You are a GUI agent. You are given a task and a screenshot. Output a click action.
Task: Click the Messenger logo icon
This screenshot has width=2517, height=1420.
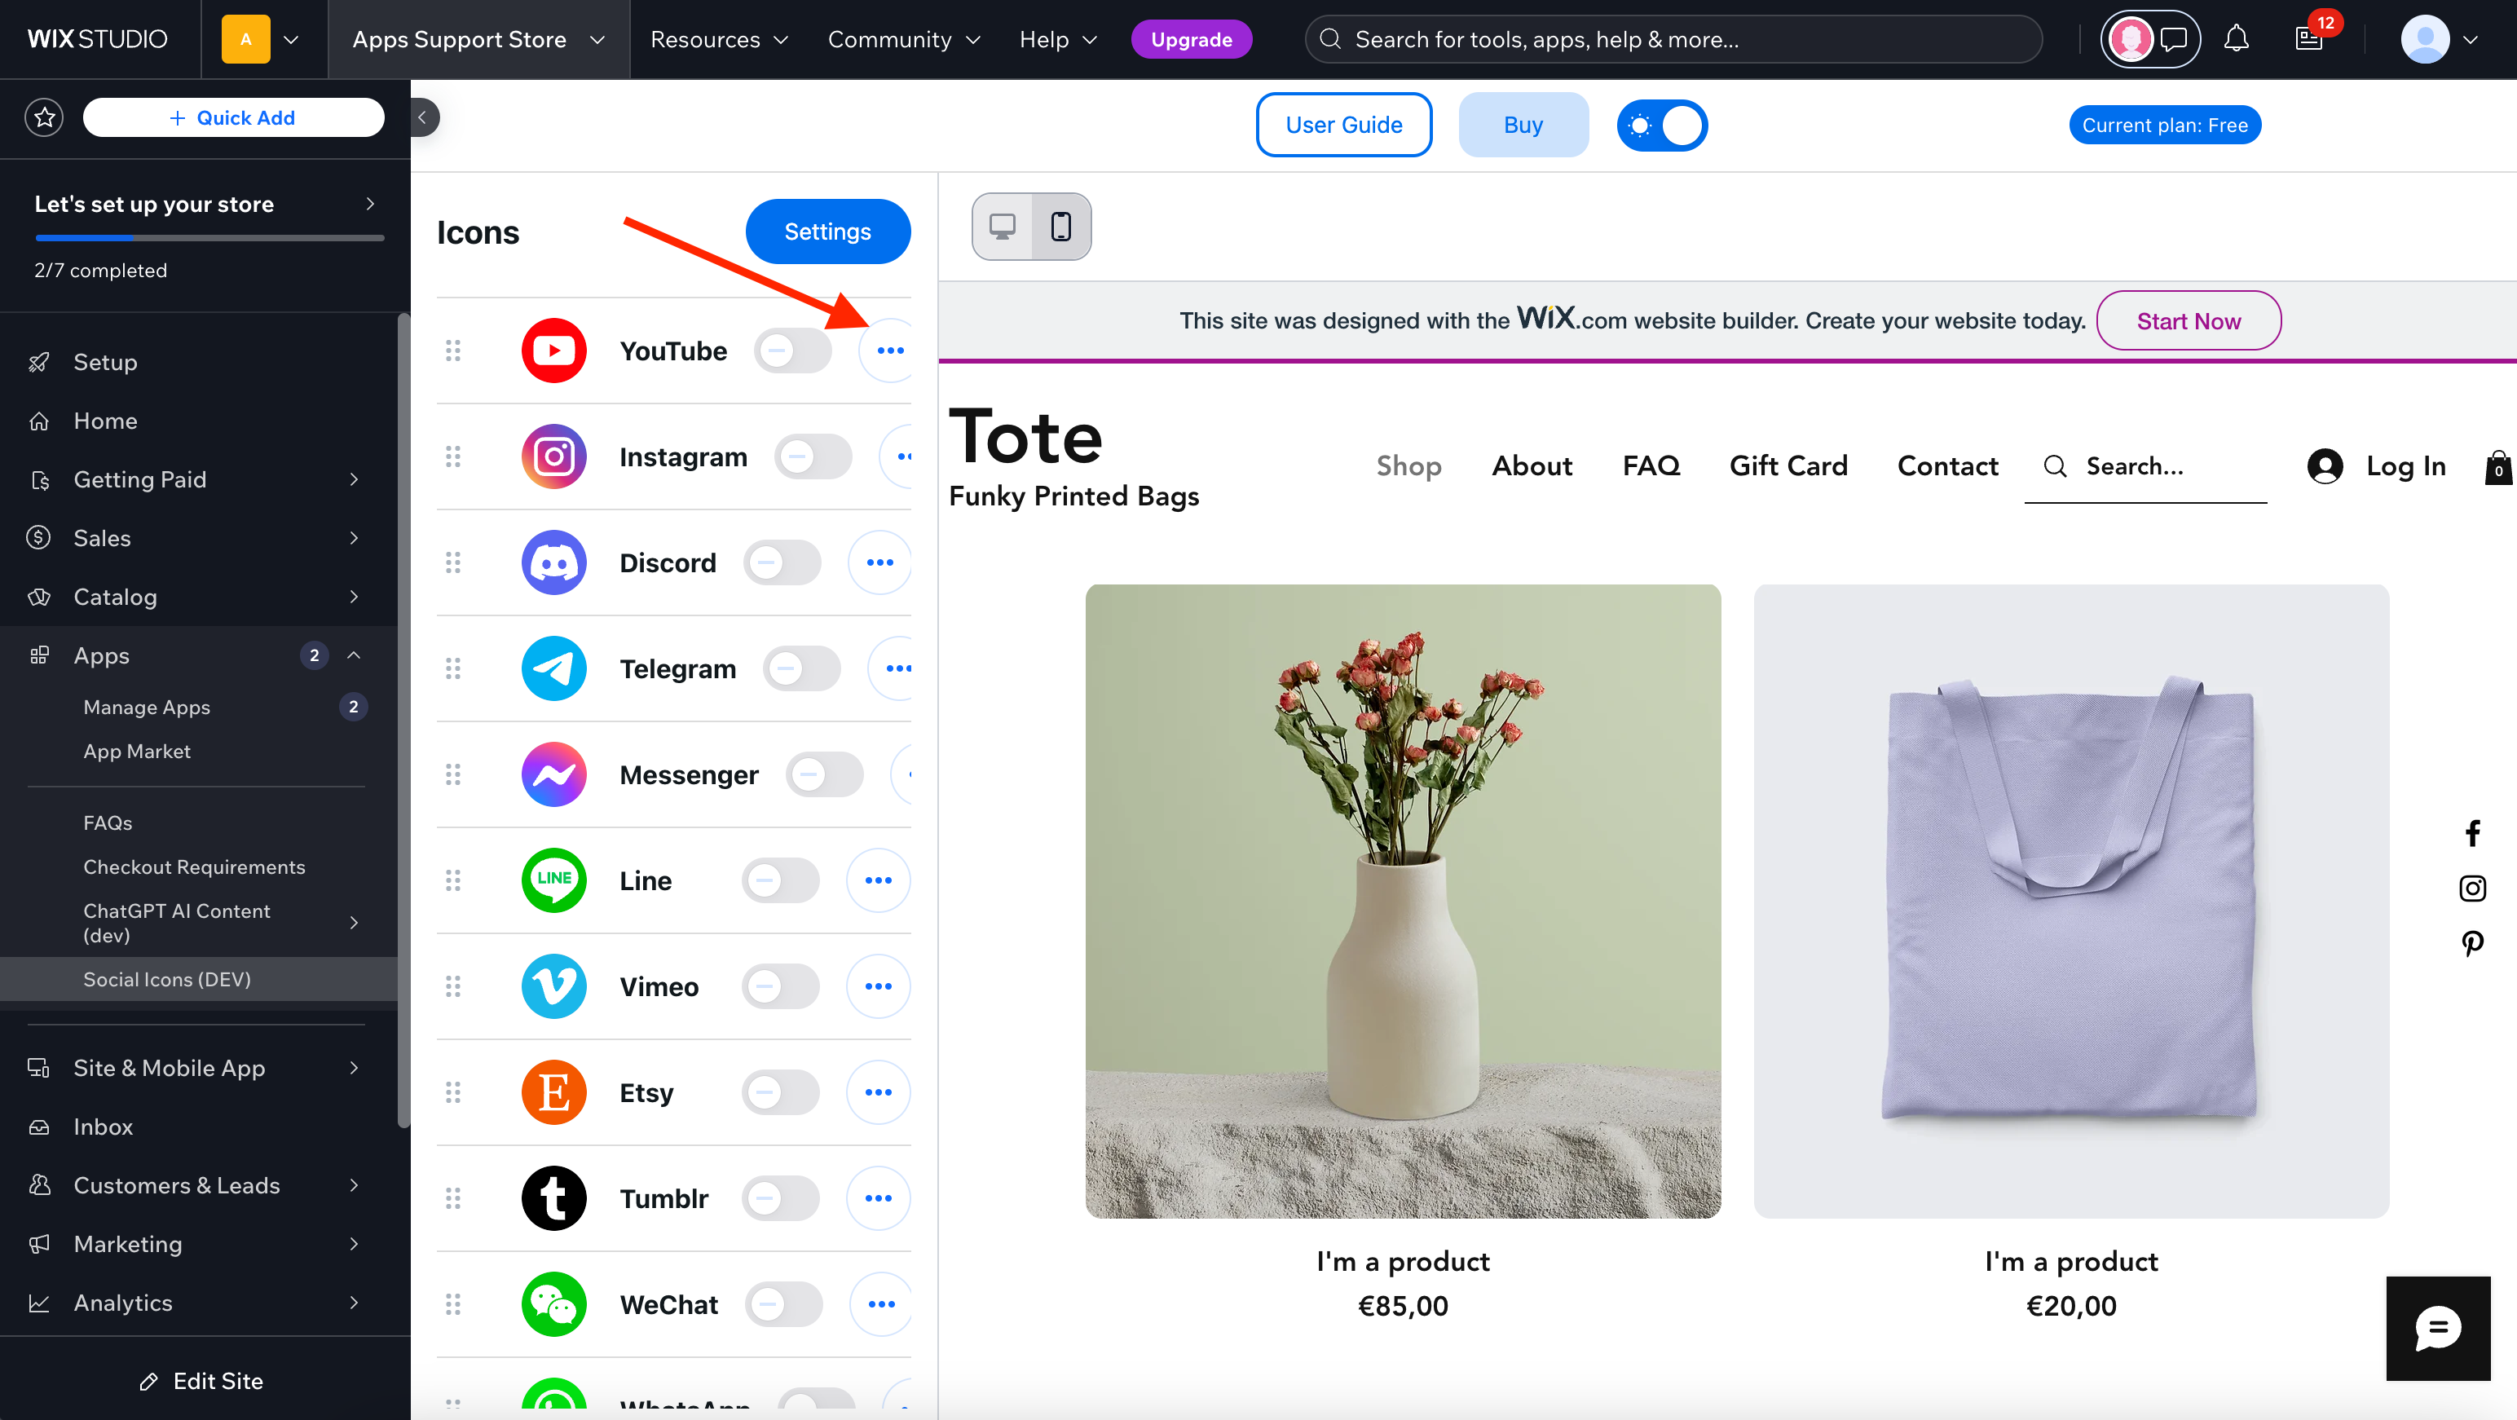pos(554,775)
